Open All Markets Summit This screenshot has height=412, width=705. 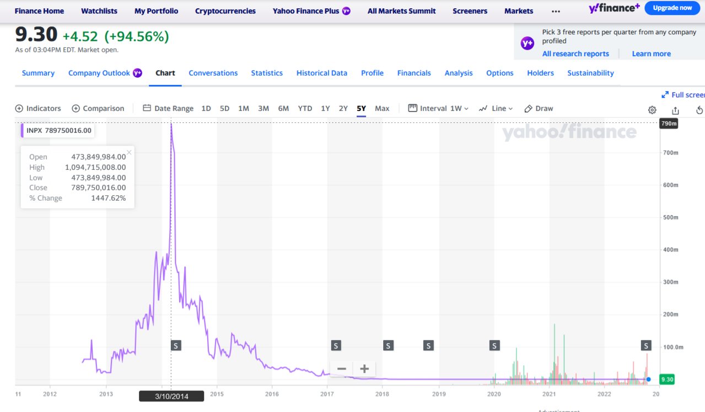coord(401,11)
